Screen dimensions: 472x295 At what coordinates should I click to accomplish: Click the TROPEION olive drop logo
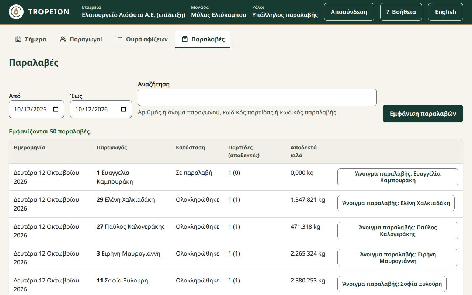[16, 12]
